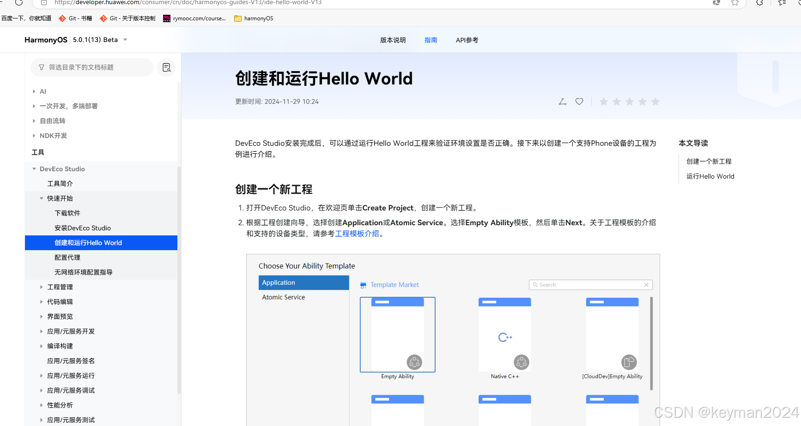Collapse the DevEco Studio node
The height and width of the screenshot is (426, 801).
click(x=34, y=169)
